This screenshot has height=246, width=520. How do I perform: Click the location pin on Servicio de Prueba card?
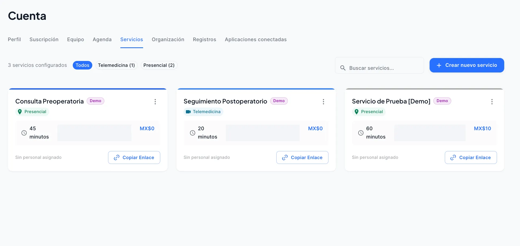pyautogui.click(x=356, y=112)
